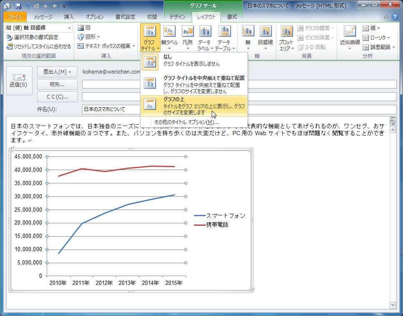Click リセットしてスタイルに合わせる
The image size is (403, 316).
[x=39, y=47]
